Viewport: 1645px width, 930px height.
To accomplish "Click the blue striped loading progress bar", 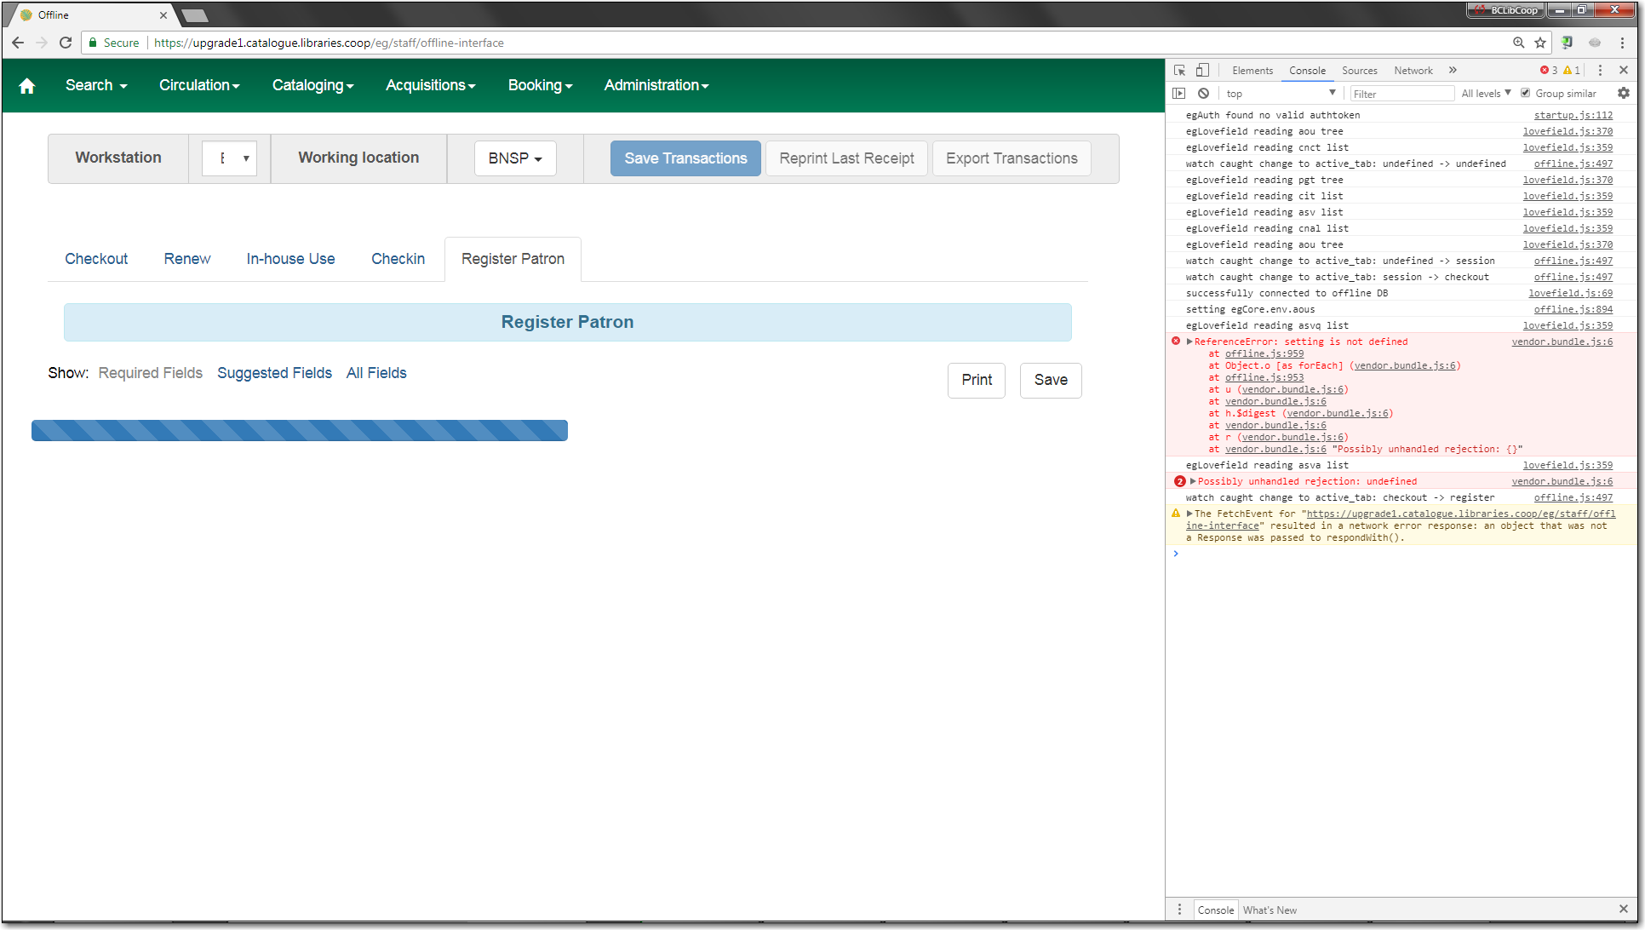I will pos(300,430).
